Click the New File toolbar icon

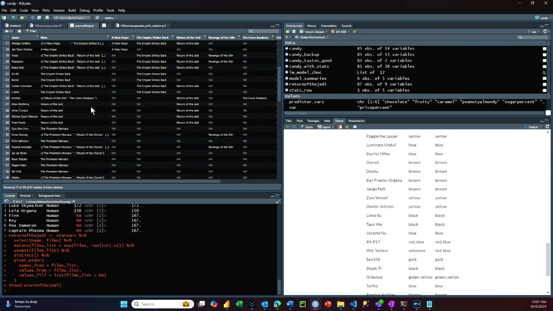point(4,18)
